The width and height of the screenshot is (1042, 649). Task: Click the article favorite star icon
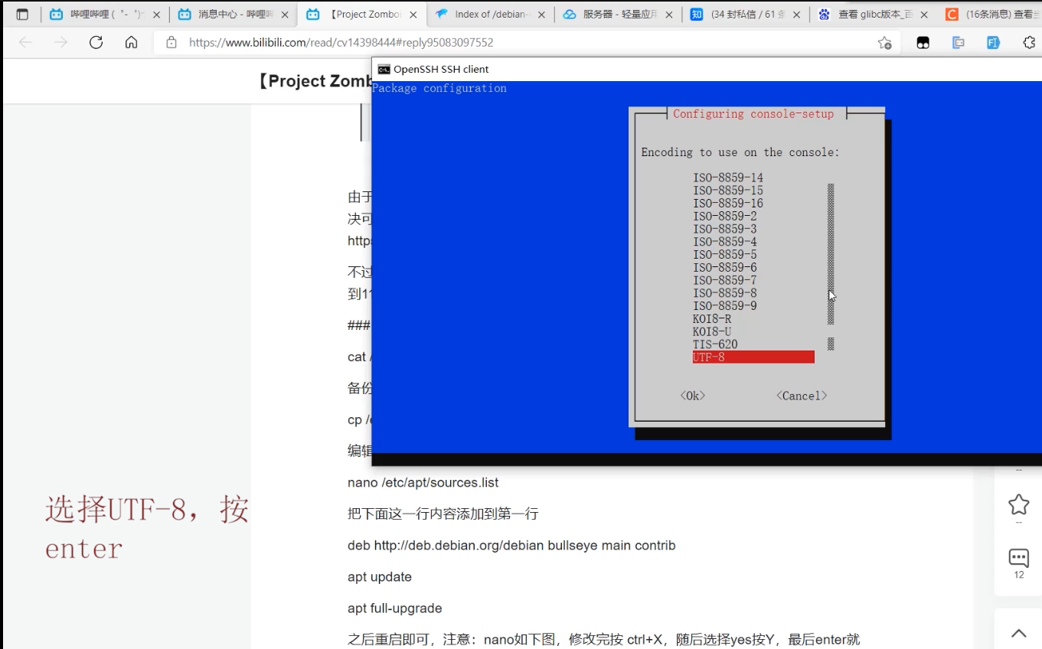pos(1018,504)
